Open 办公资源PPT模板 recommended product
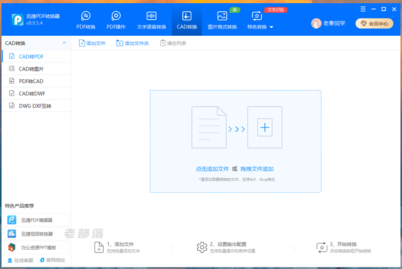402x269 pixels. (36, 248)
